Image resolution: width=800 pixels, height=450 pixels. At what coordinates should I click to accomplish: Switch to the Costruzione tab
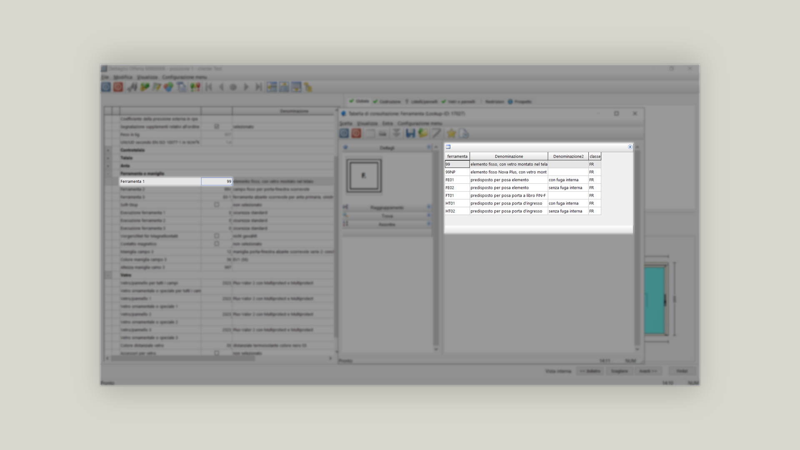pos(387,101)
